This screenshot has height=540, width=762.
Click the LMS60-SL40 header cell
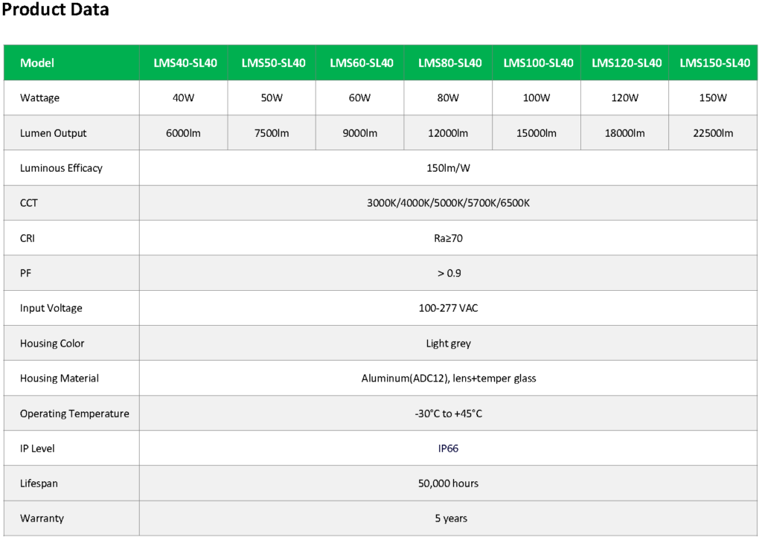[361, 63]
